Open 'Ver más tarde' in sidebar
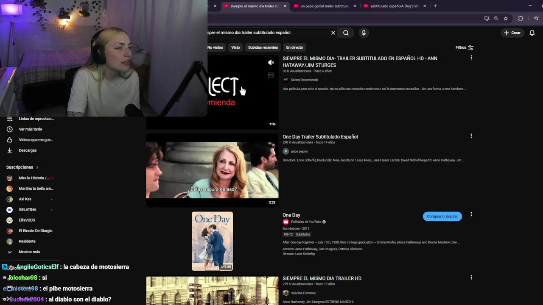Screen dimensions: 543x305 click(30, 129)
